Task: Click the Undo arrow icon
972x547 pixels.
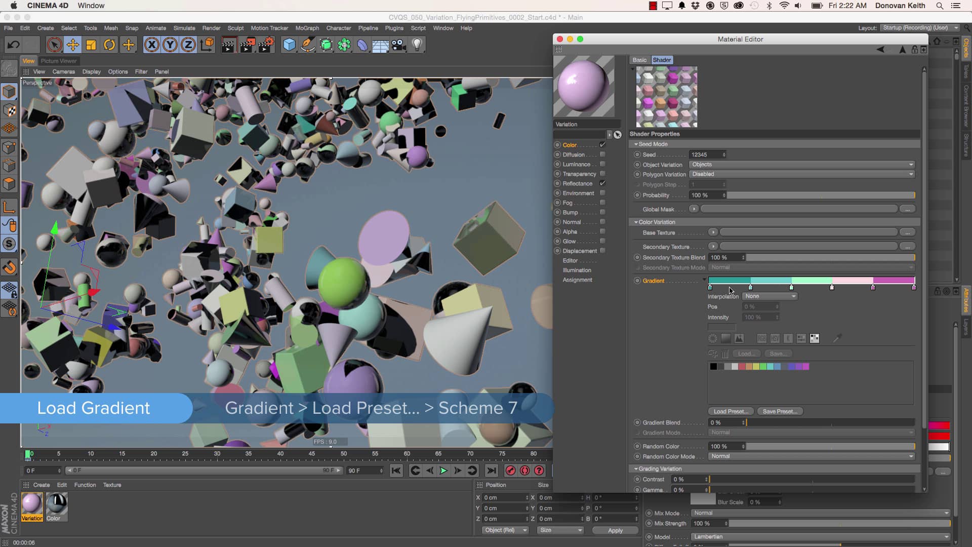Action: click(x=13, y=45)
